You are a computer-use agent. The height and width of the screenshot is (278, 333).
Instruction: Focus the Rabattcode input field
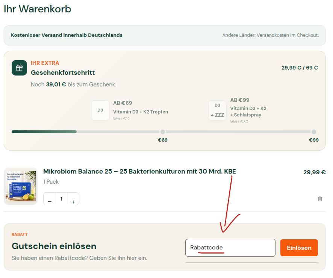[x=230, y=248]
